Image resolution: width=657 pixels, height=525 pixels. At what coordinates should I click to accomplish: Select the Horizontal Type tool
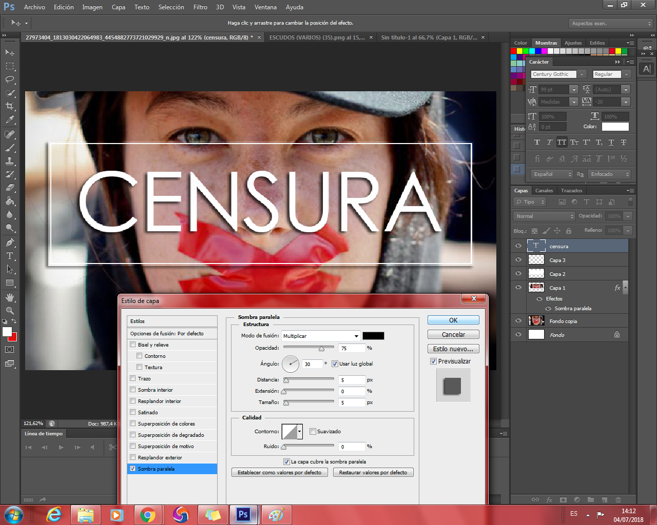(10, 256)
